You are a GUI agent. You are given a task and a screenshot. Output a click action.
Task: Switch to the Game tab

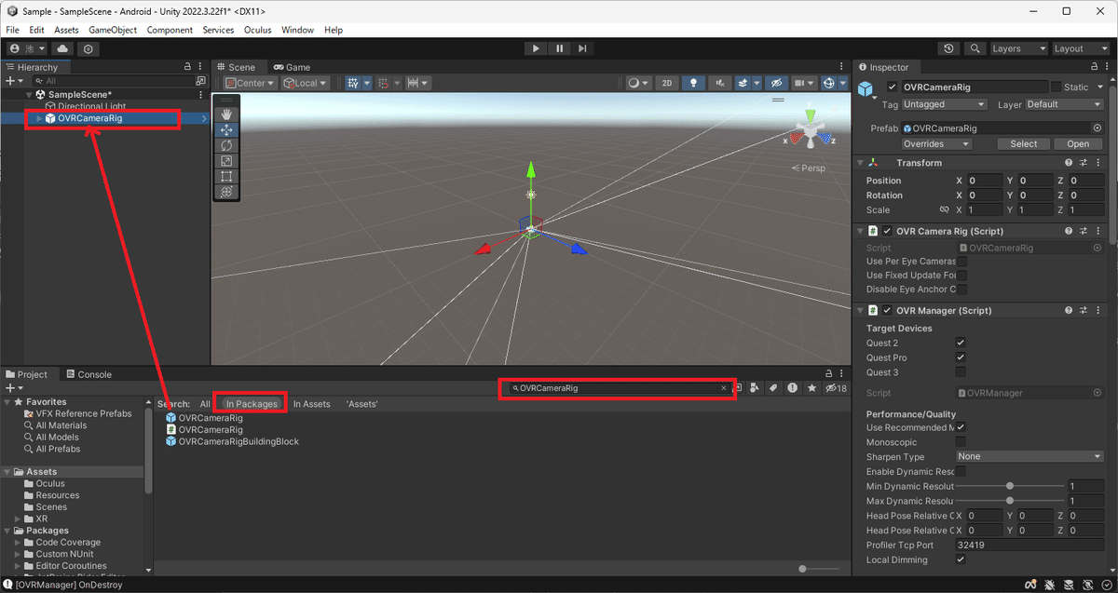pyautogui.click(x=292, y=67)
